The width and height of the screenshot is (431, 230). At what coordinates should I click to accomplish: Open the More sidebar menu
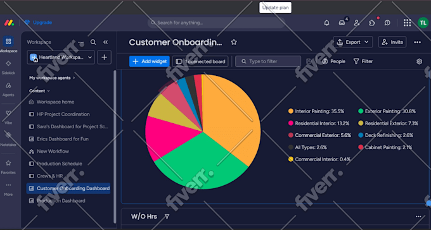click(8, 185)
